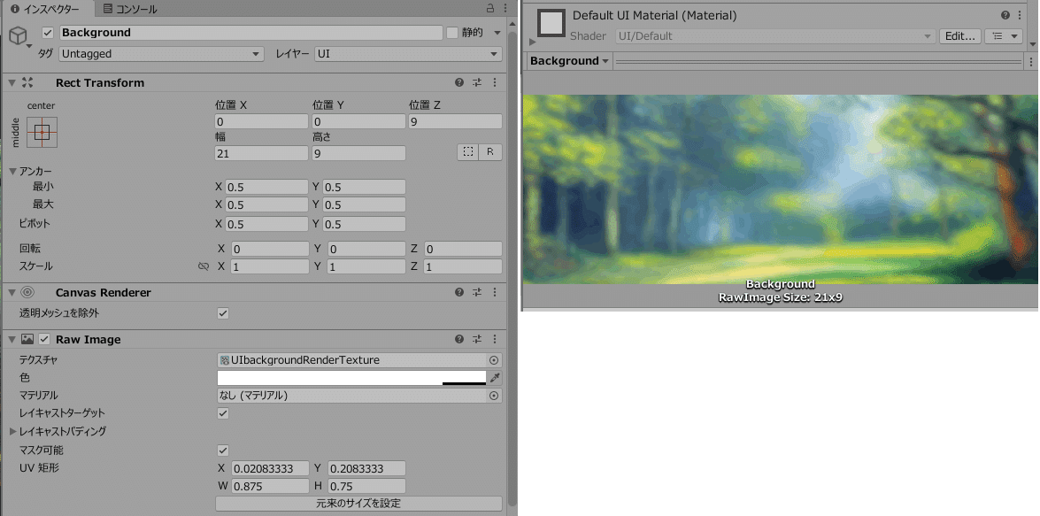Viewport: 1040px width, 516px height.
Task: Uncheck レイキャストターゲット checkbox
Action: [x=224, y=413]
